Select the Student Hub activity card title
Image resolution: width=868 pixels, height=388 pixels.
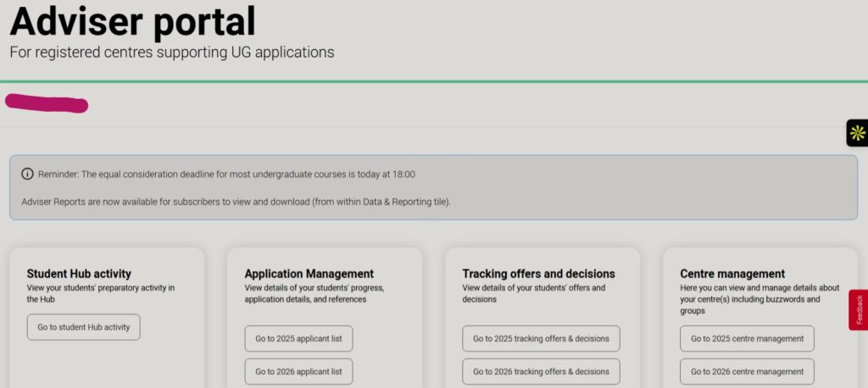[79, 274]
